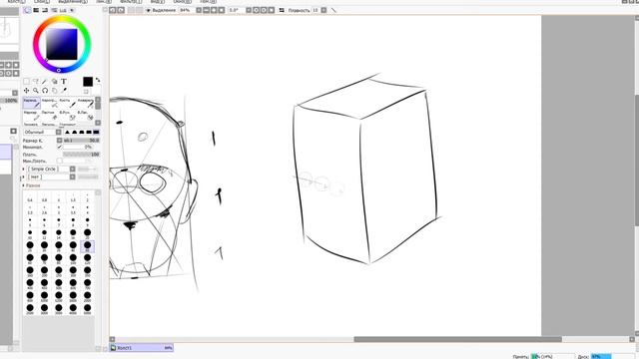
Task: Show the swatches panel
Action: pyautogui.click(x=63, y=10)
